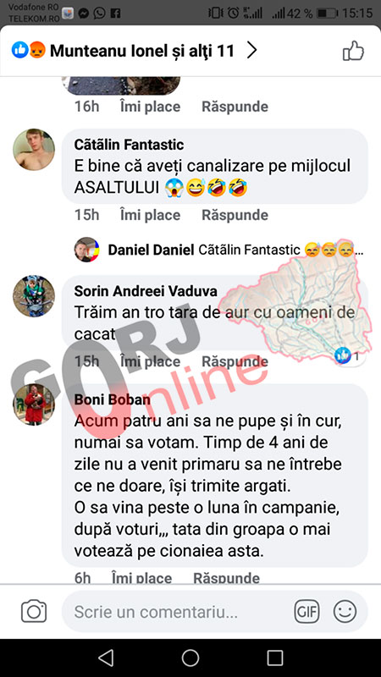Open Sorin Andreei Vaduva's profile name
Image resolution: width=381 pixels, height=677 pixels.
click(x=146, y=291)
